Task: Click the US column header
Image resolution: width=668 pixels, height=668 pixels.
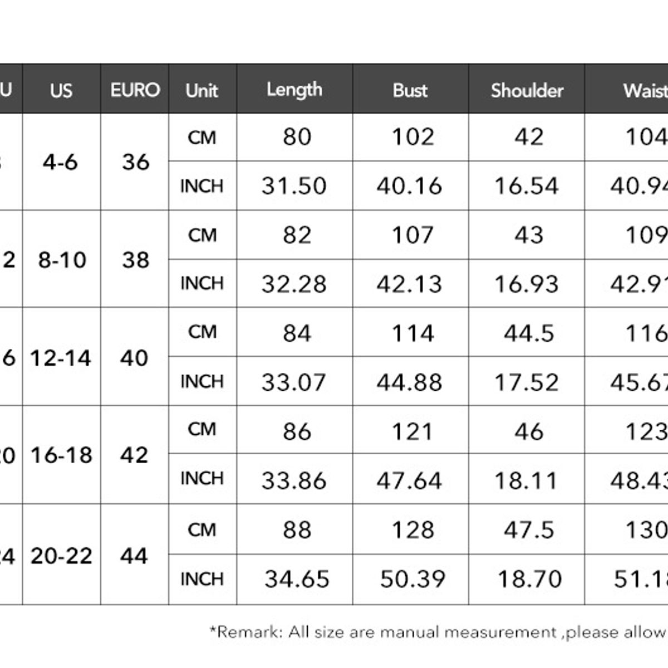Action: (x=61, y=89)
